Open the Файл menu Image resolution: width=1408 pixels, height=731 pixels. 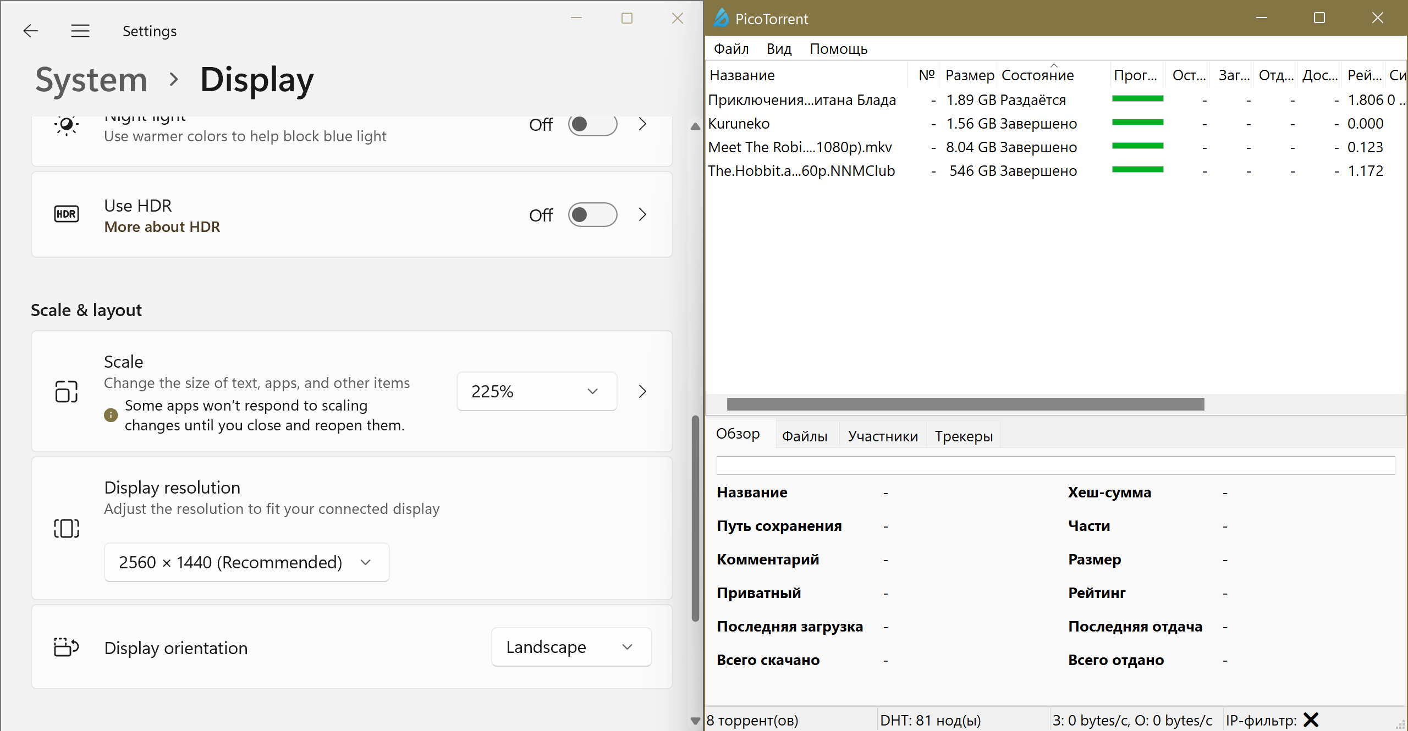tap(731, 49)
